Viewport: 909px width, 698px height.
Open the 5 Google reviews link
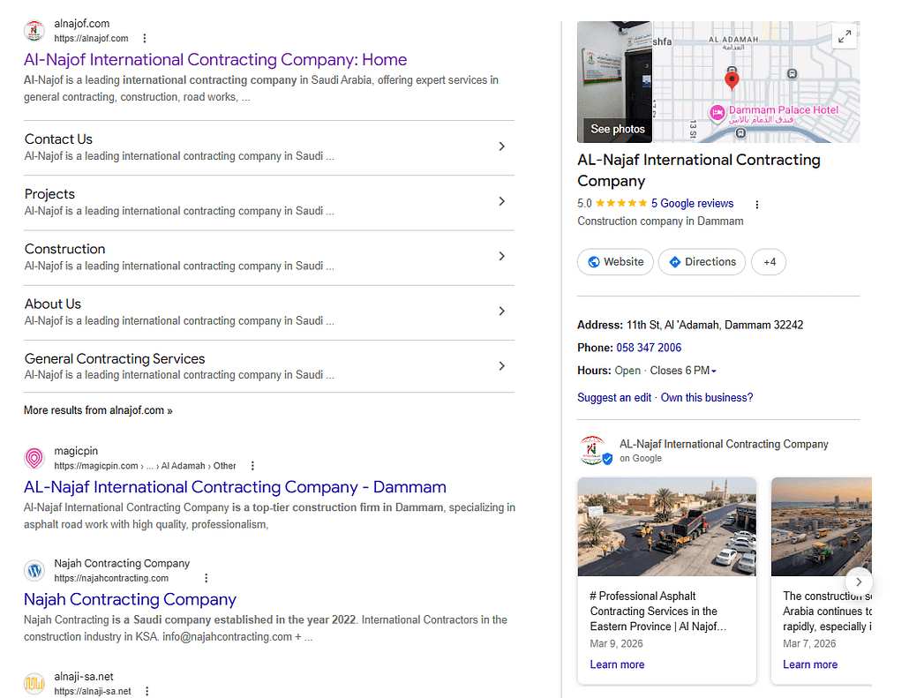pos(692,204)
